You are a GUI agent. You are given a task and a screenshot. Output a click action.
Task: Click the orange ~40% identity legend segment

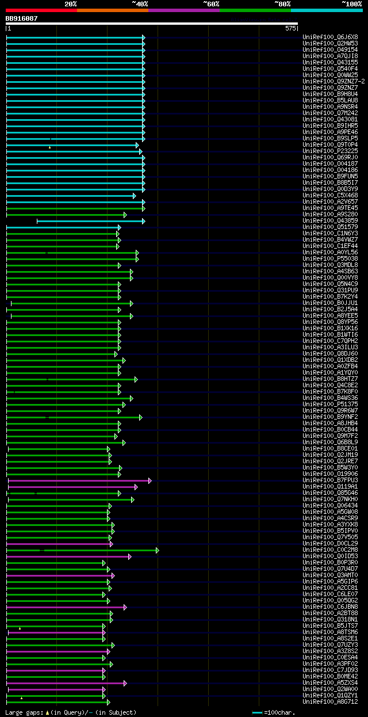click(112, 10)
